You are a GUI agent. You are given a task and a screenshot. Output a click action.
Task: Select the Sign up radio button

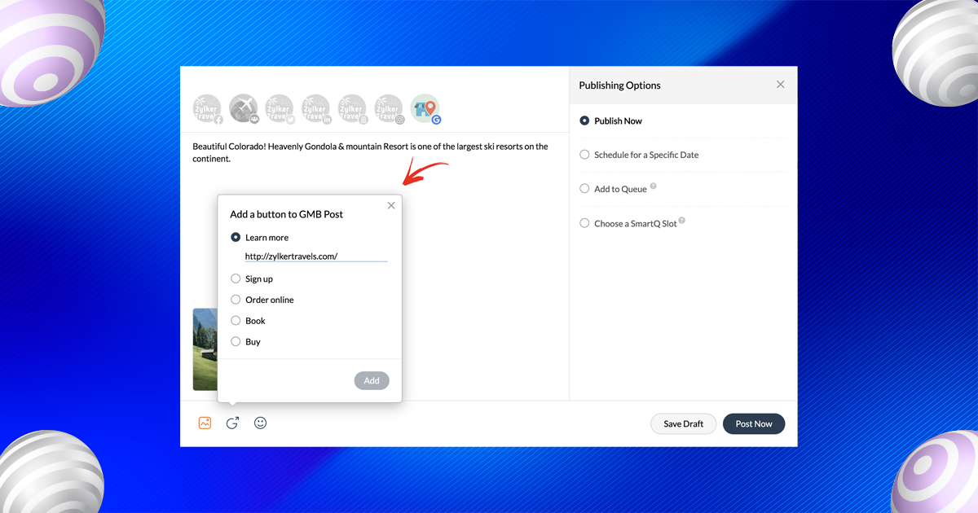pos(236,278)
